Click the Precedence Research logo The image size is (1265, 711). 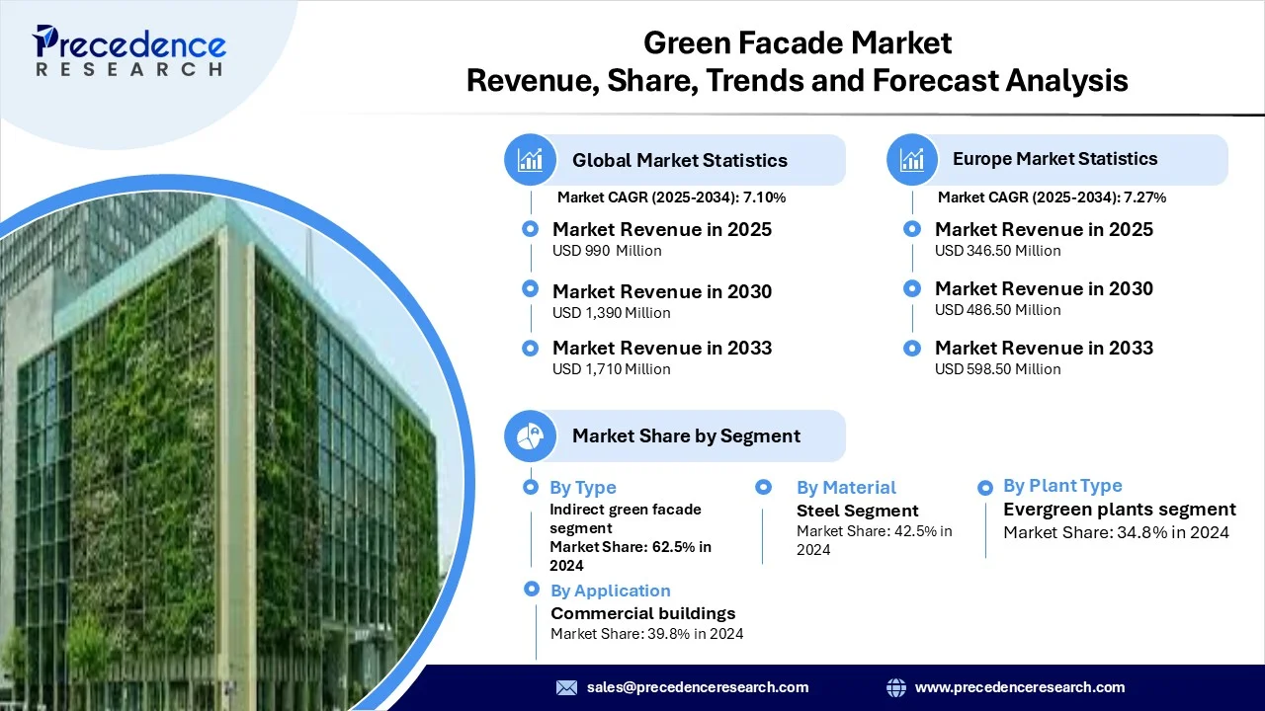click(129, 51)
